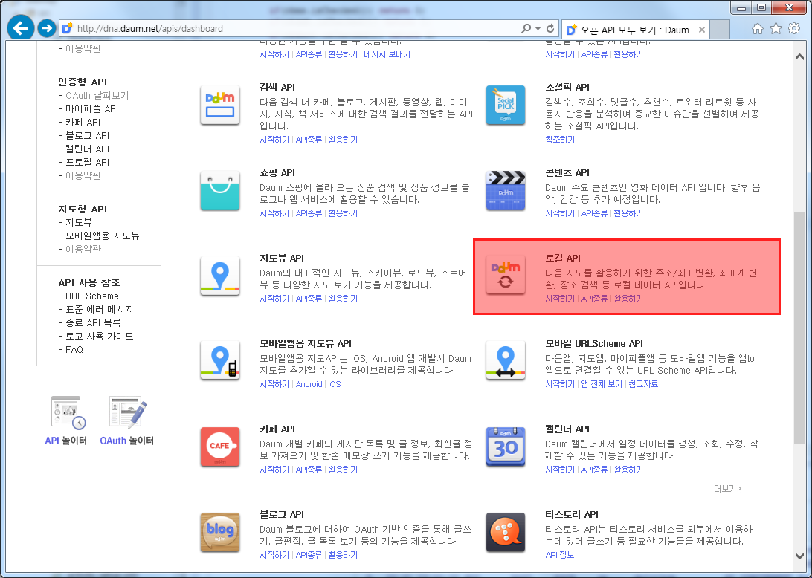Click 활용하기 under 지도뷰 API

click(343, 299)
